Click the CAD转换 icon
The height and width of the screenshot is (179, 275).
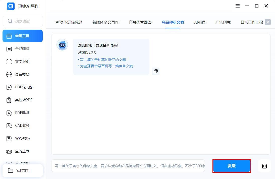(x=9, y=126)
